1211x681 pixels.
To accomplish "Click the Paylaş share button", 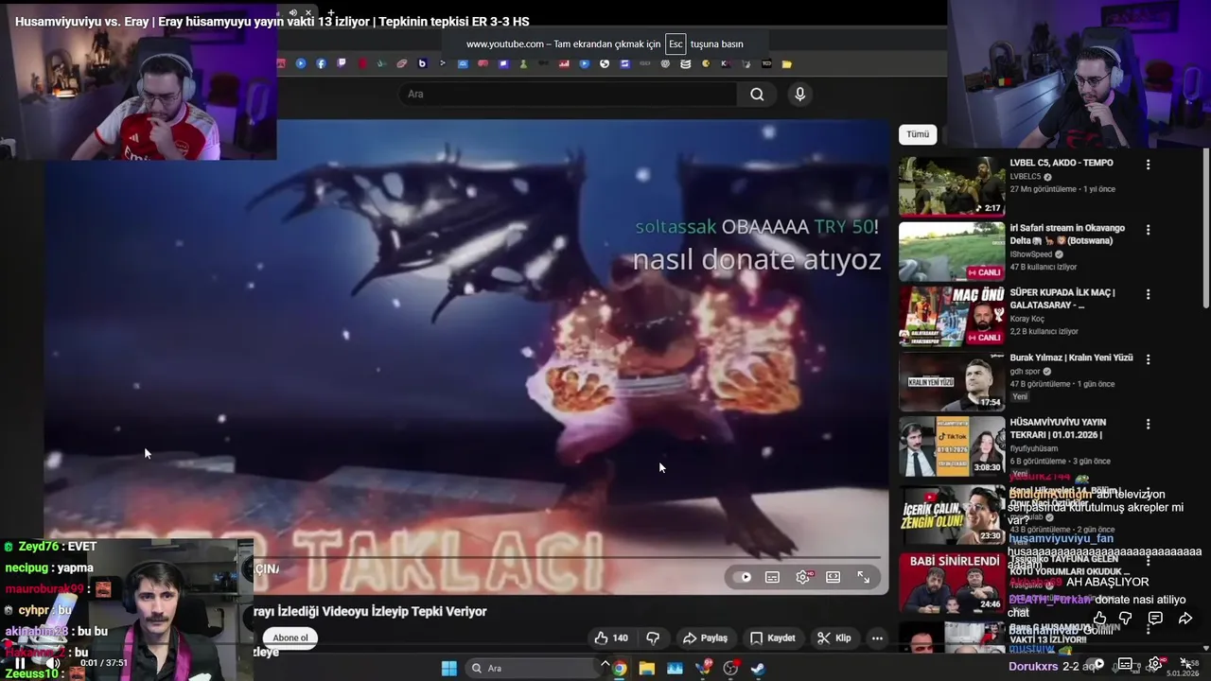I will tap(705, 637).
